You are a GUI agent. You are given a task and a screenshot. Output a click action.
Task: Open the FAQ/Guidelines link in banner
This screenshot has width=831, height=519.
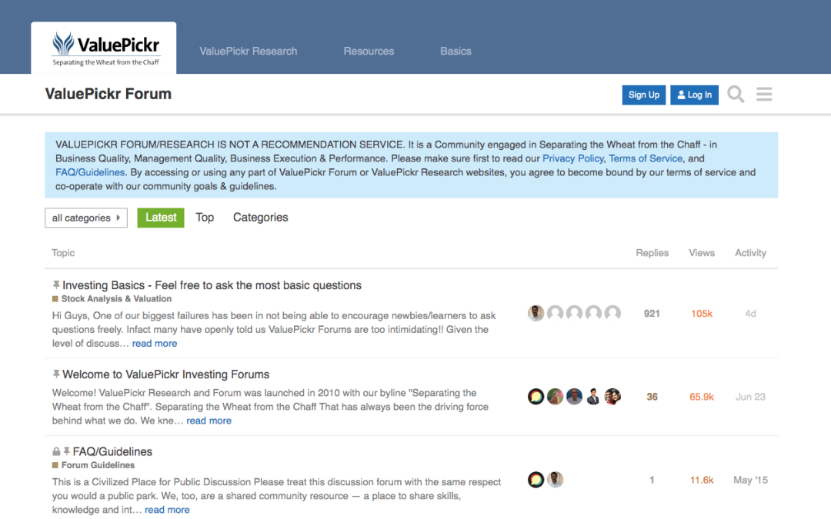(90, 172)
